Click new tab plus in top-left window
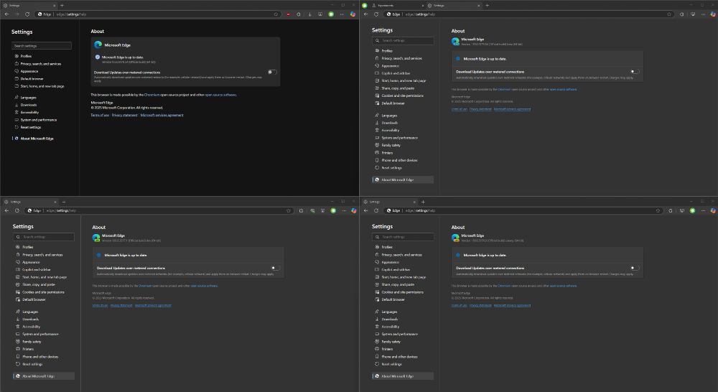This screenshot has height=392, width=718. pos(62,6)
